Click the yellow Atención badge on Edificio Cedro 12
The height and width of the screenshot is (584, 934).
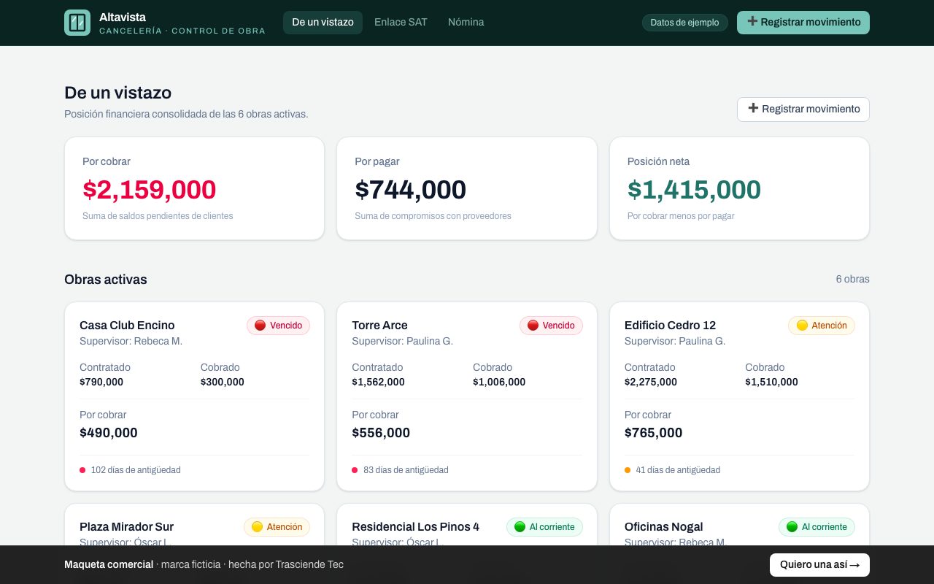click(x=822, y=326)
